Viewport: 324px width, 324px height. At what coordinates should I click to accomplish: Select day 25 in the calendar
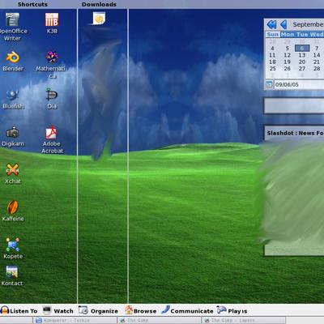tap(272, 69)
